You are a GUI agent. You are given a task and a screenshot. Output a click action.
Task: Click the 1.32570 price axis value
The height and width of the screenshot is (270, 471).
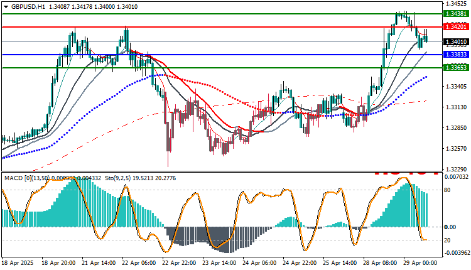tap(457, 149)
